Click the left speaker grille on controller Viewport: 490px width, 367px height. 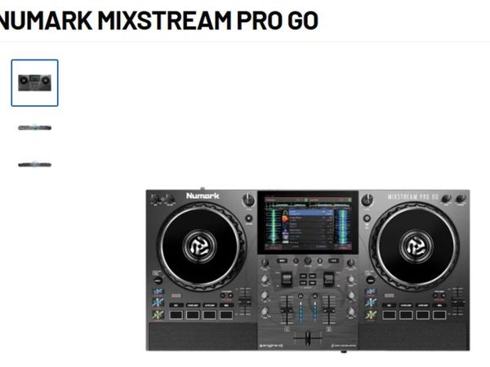[x=203, y=336]
